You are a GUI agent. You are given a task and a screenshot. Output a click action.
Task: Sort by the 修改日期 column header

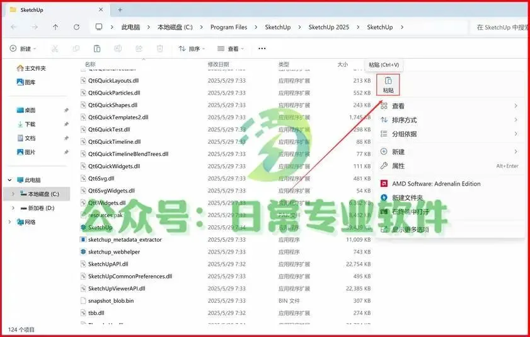pos(218,64)
